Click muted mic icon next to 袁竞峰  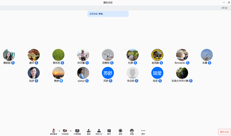161,63
